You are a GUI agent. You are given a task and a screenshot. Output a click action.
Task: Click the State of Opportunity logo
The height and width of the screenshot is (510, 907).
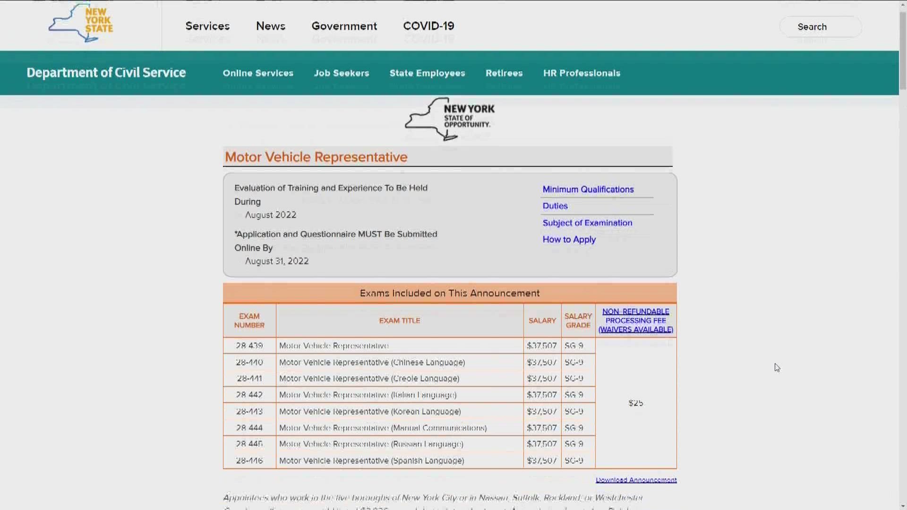point(450,118)
